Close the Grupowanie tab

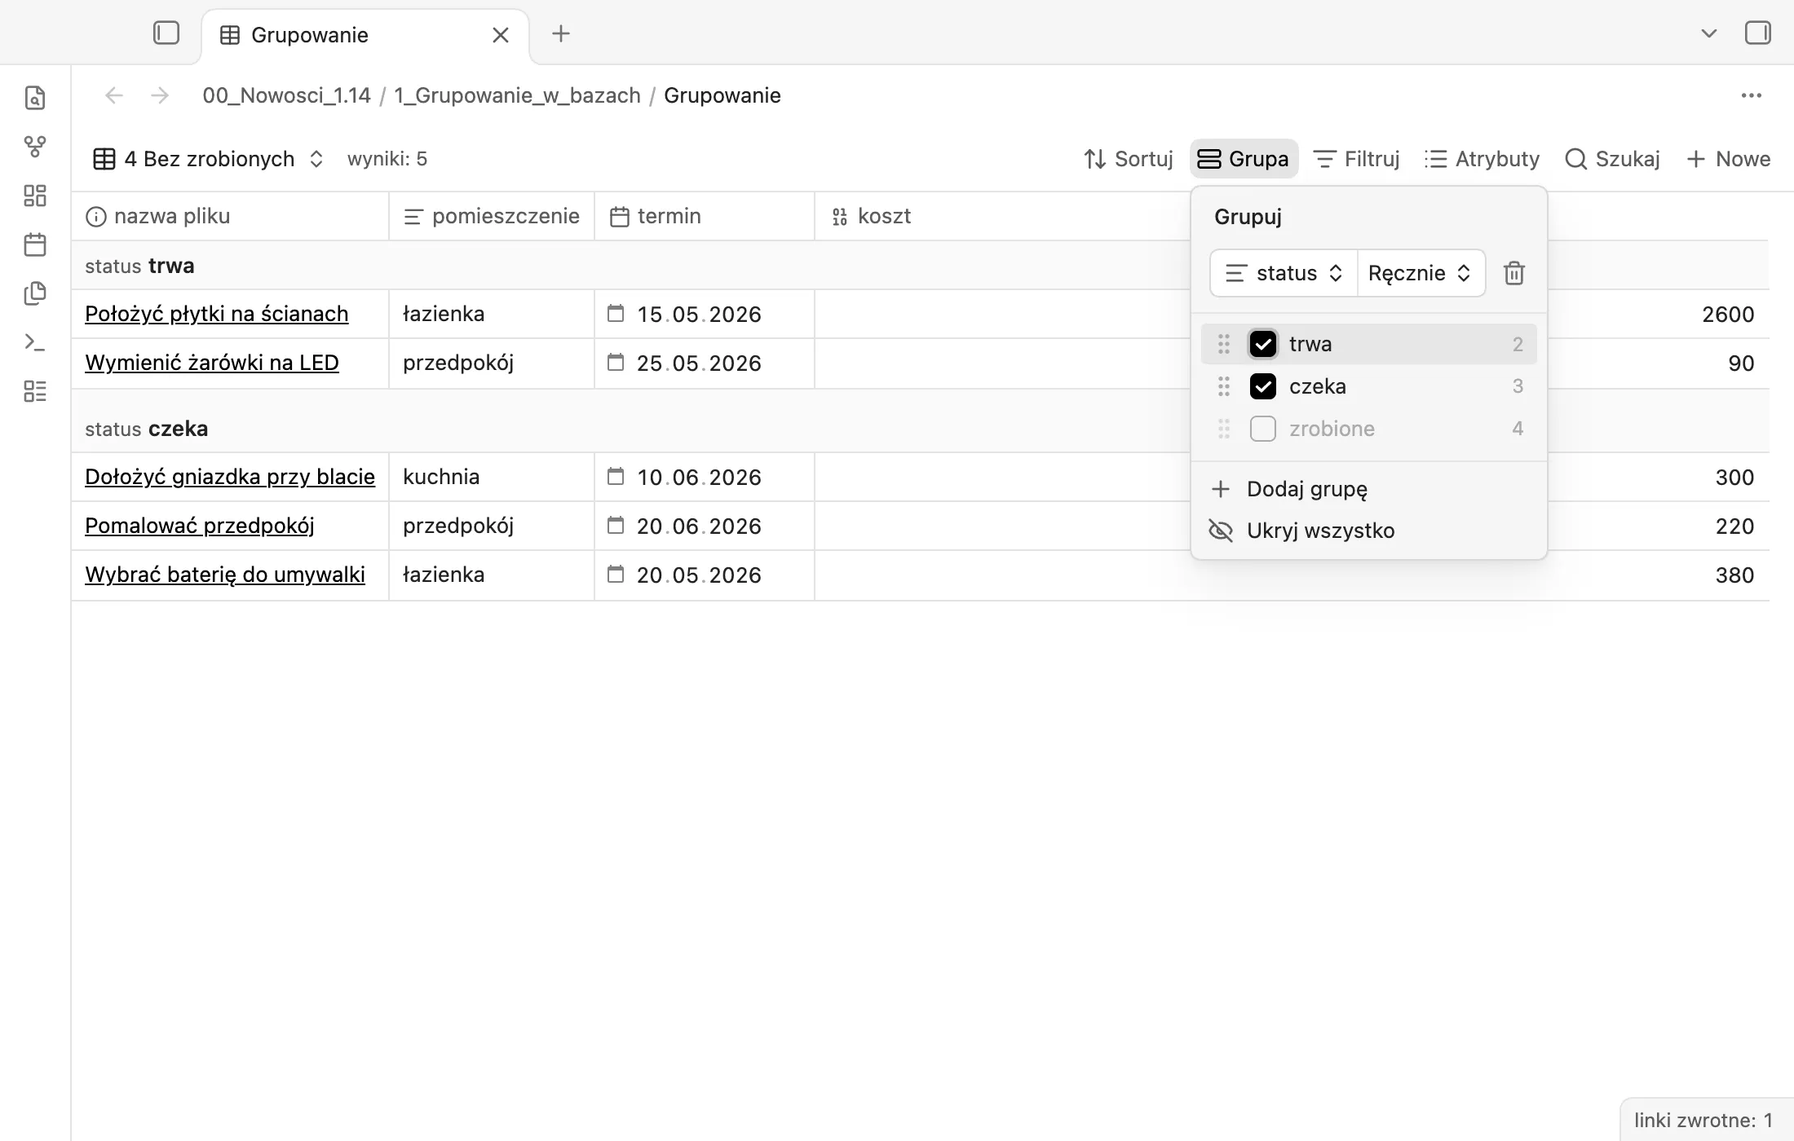(x=501, y=35)
